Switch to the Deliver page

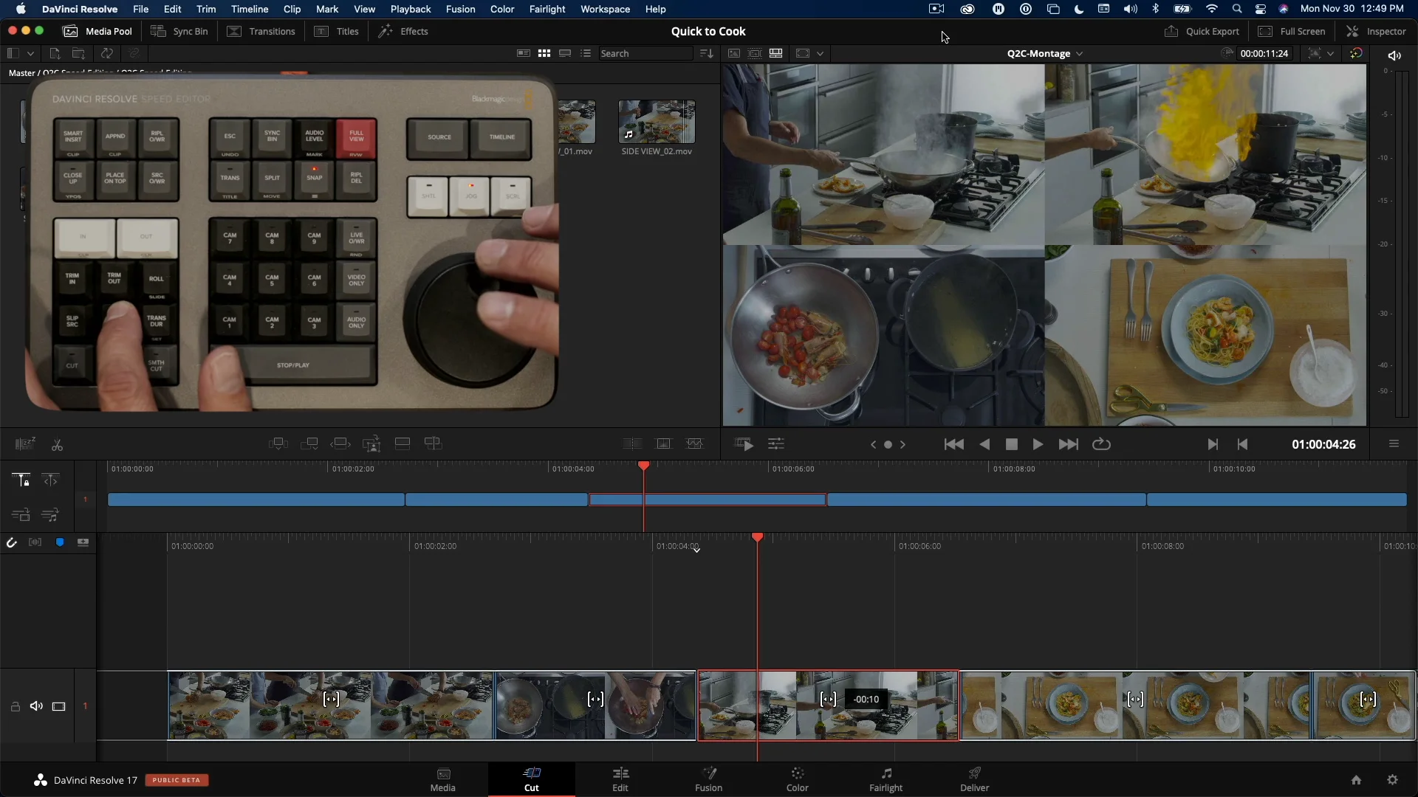point(975,779)
